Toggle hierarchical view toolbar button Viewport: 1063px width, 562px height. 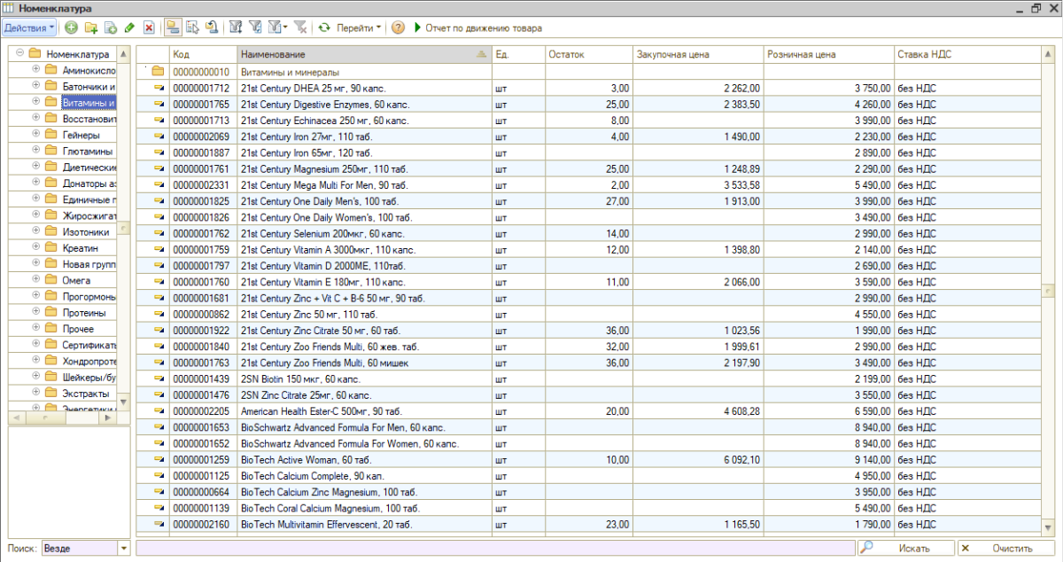tap(173, 28)
